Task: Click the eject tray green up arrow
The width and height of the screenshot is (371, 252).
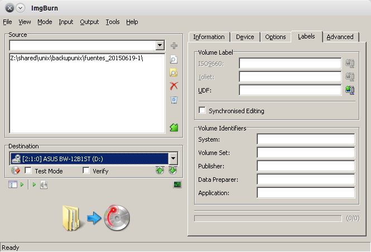Action: [x=160, y=171]
